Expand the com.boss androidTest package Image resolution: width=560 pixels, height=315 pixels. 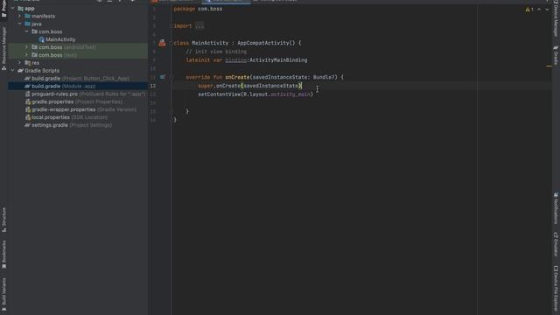coord(27,47)
